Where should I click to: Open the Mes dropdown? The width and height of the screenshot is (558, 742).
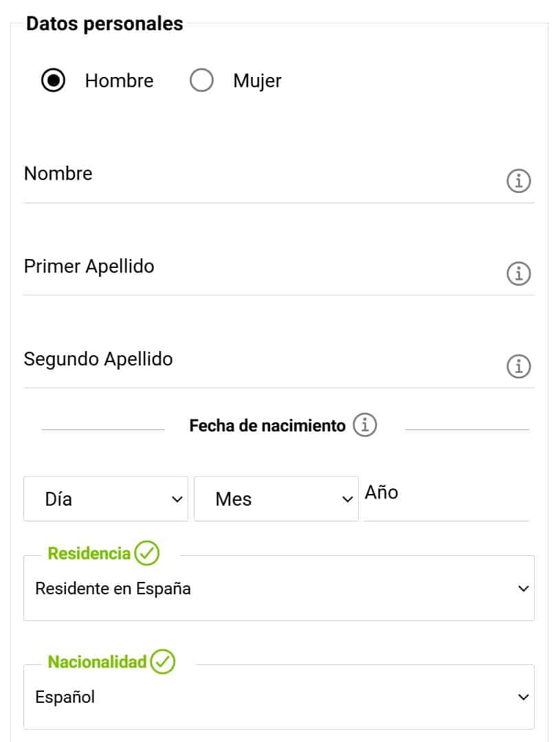pyautogui.click(x=276, y=499)
